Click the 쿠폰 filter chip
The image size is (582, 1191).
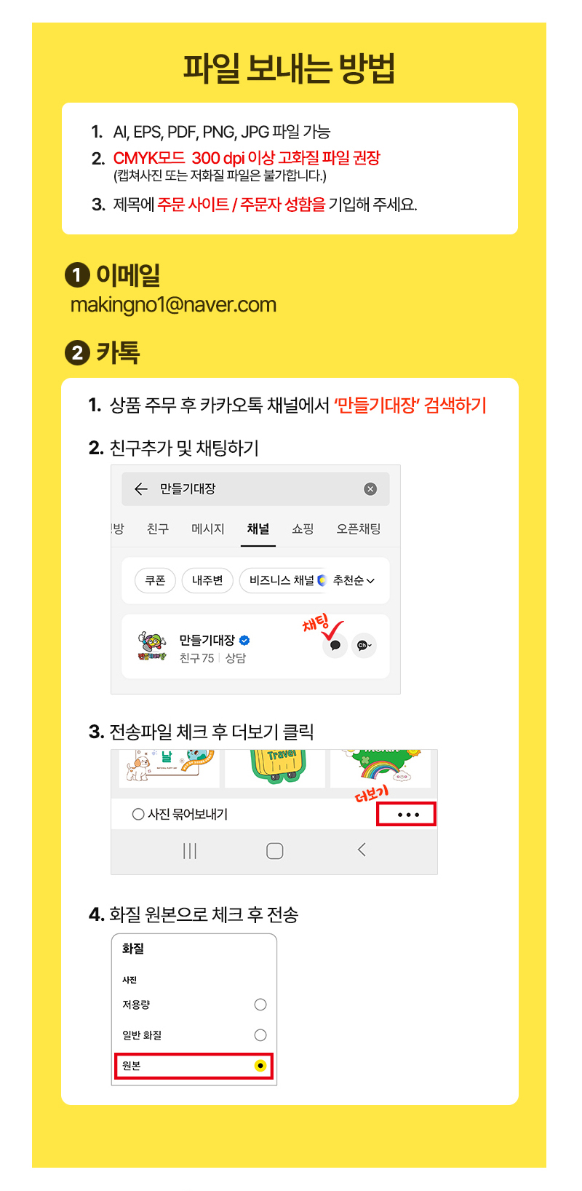(155, 580)
